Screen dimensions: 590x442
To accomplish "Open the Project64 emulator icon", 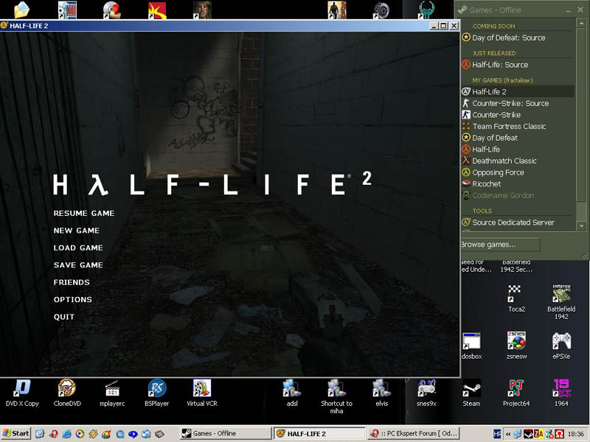I will pos(516,388).
